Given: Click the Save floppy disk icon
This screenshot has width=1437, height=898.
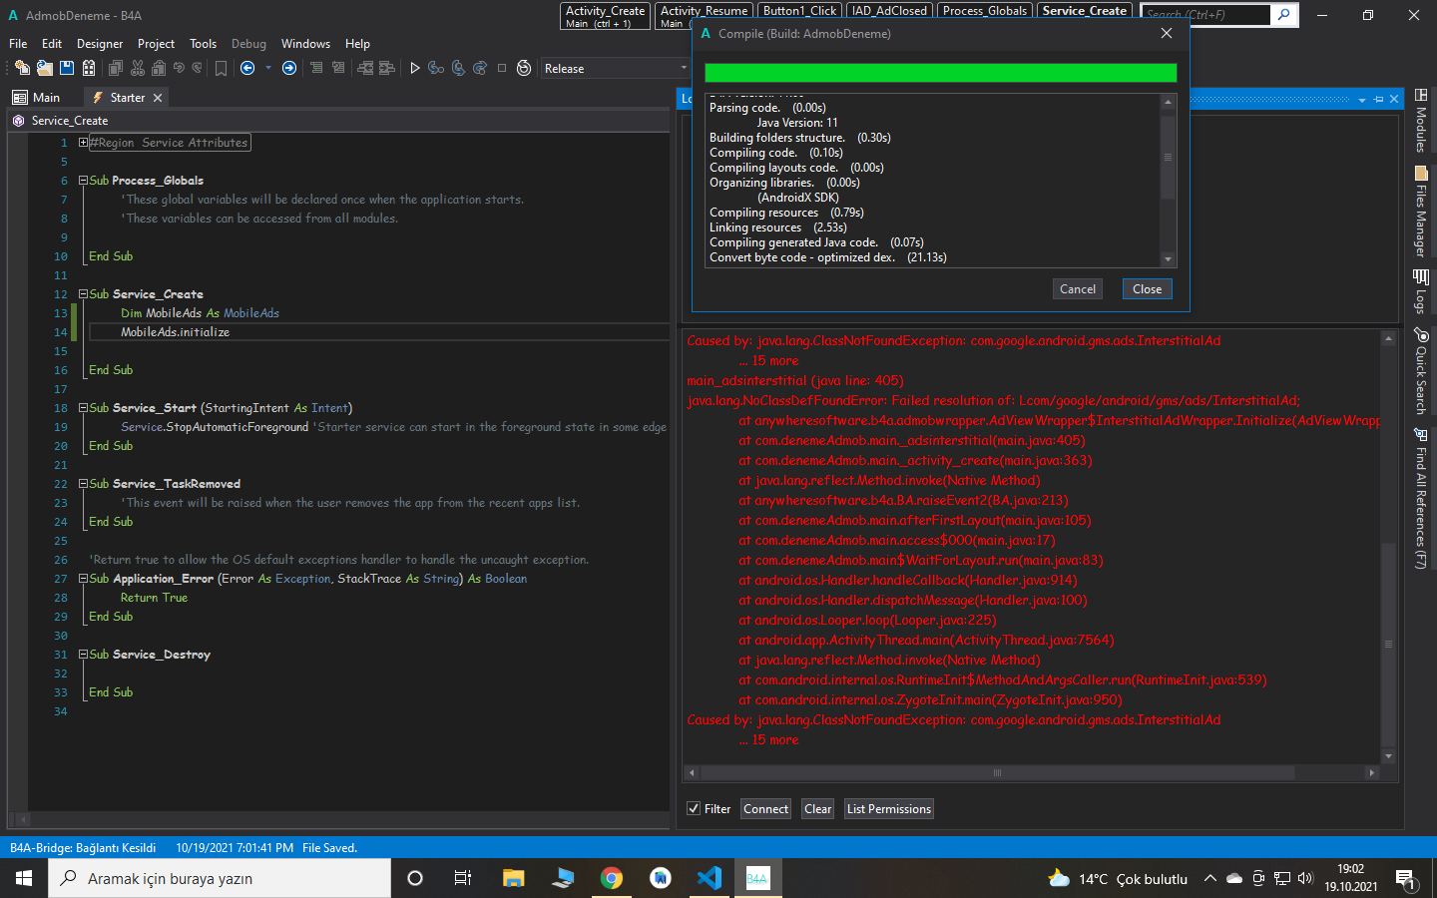Looking at the screenshot, I should 67,68.
